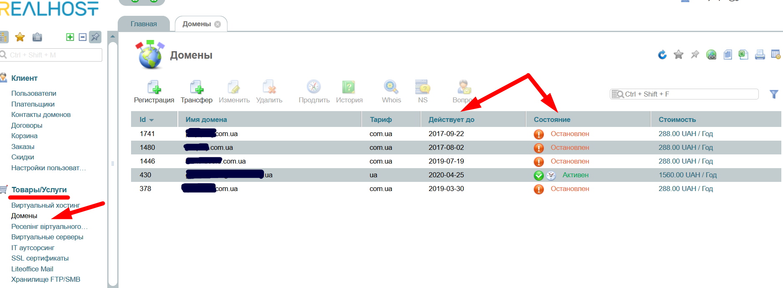Collapse all menu with minus icon
783x288 pixels.
pyautogui.click(x=83, y=37)
